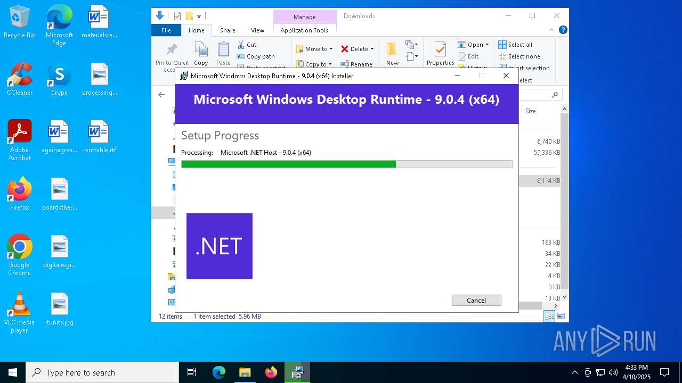Select the renttable.rtf desktop file
Image resolution: width=682 pixels, height=383 pixels.
(99, 137)
